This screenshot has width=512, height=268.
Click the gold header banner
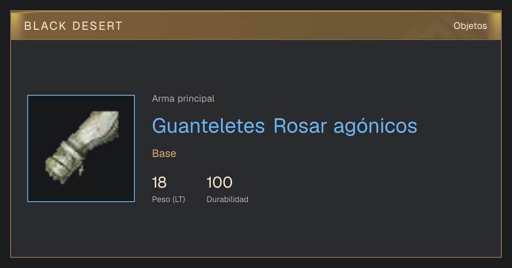(x=256, y=26)
